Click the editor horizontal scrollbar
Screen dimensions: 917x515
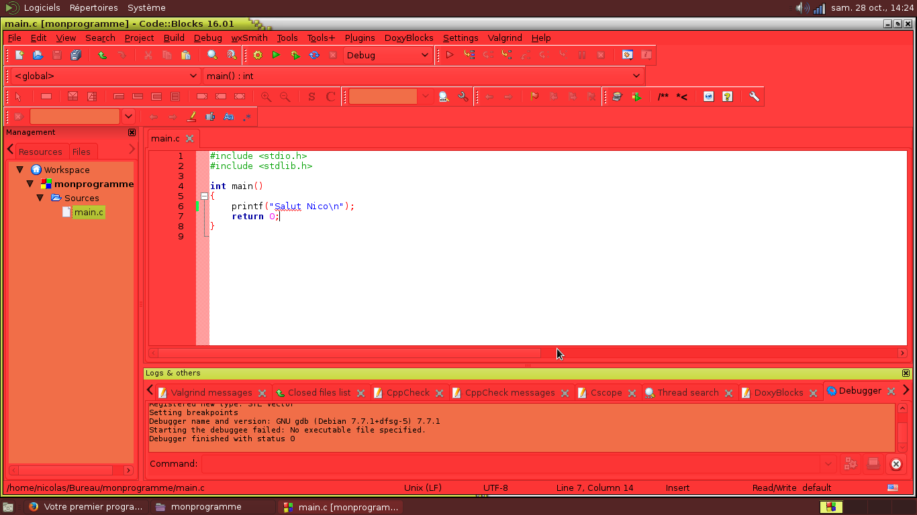(349, 353)
